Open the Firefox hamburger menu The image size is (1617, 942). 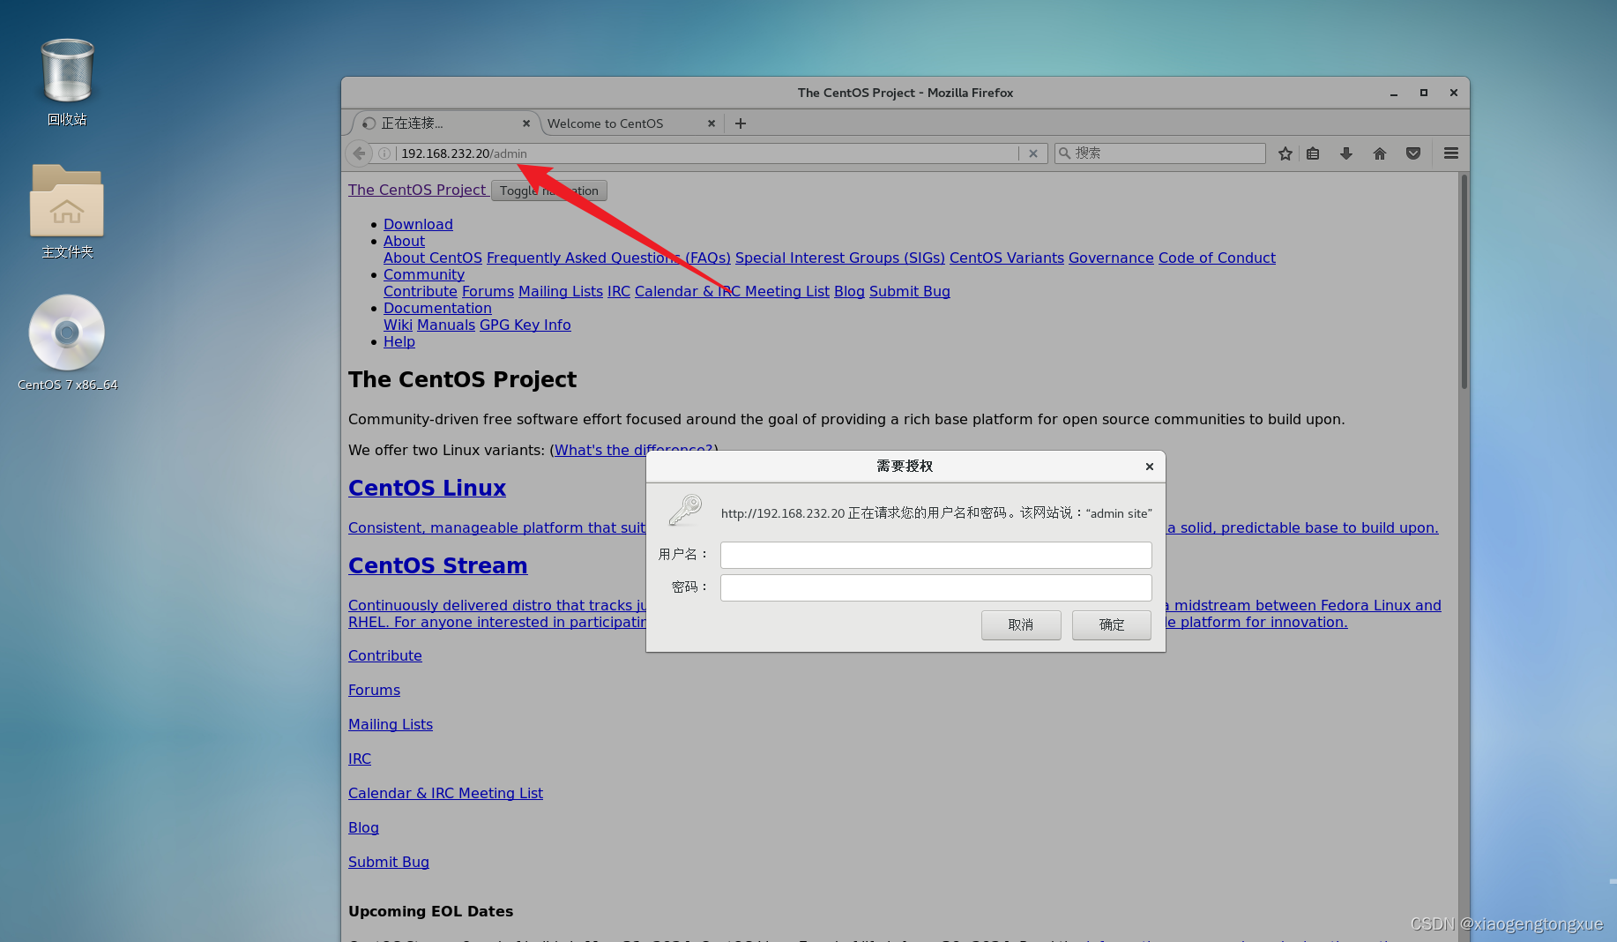point(1451,153)
